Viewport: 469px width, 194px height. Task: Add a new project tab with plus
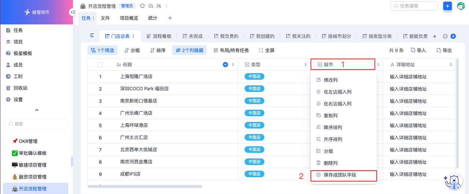[170, 18]
